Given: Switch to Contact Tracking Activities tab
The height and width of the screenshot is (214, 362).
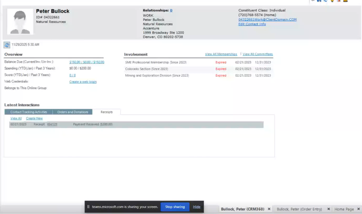Looking at the screenshot, I should 28,112.
